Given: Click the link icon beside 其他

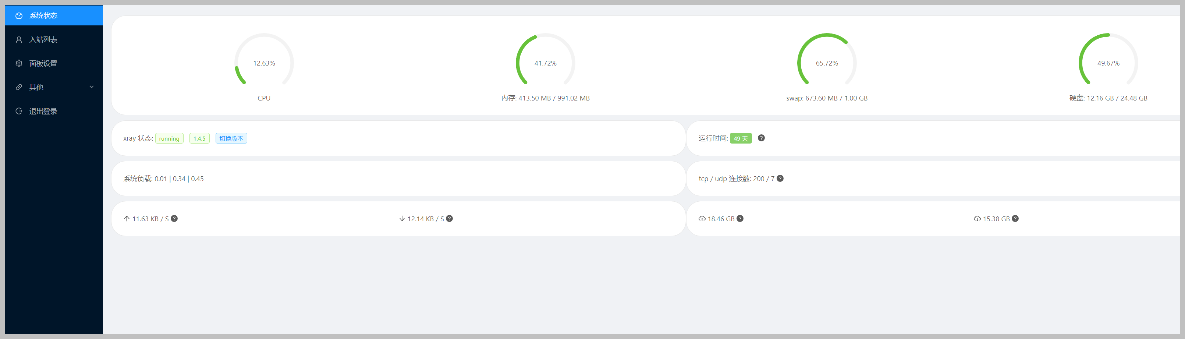Looking at the screenshot, I should (19, 87).
